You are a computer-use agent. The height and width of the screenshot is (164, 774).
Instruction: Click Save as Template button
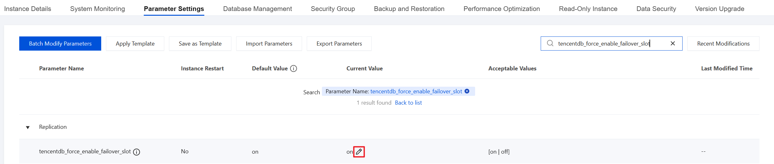point(200,43)
